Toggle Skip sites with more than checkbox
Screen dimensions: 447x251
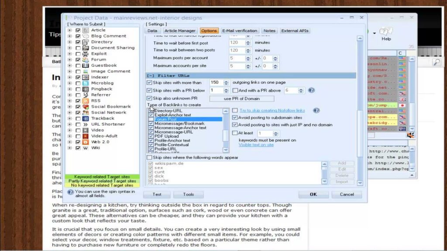(149, 82)
